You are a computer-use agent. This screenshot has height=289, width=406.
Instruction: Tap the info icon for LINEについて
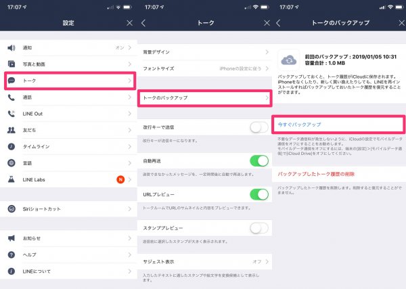pos(11,271)
